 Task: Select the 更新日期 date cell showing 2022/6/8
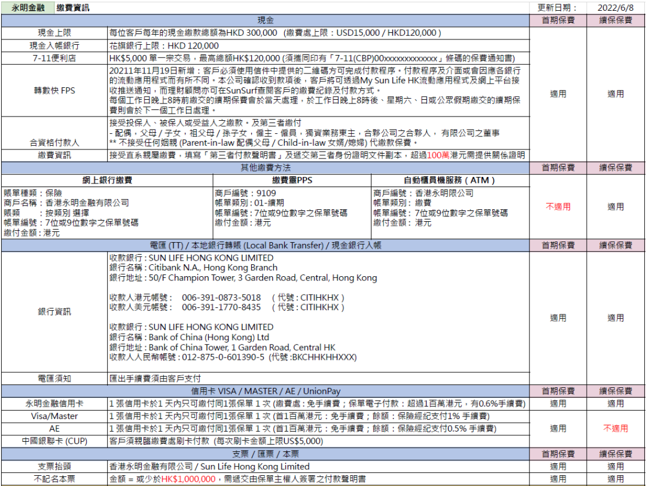(615, 7)
